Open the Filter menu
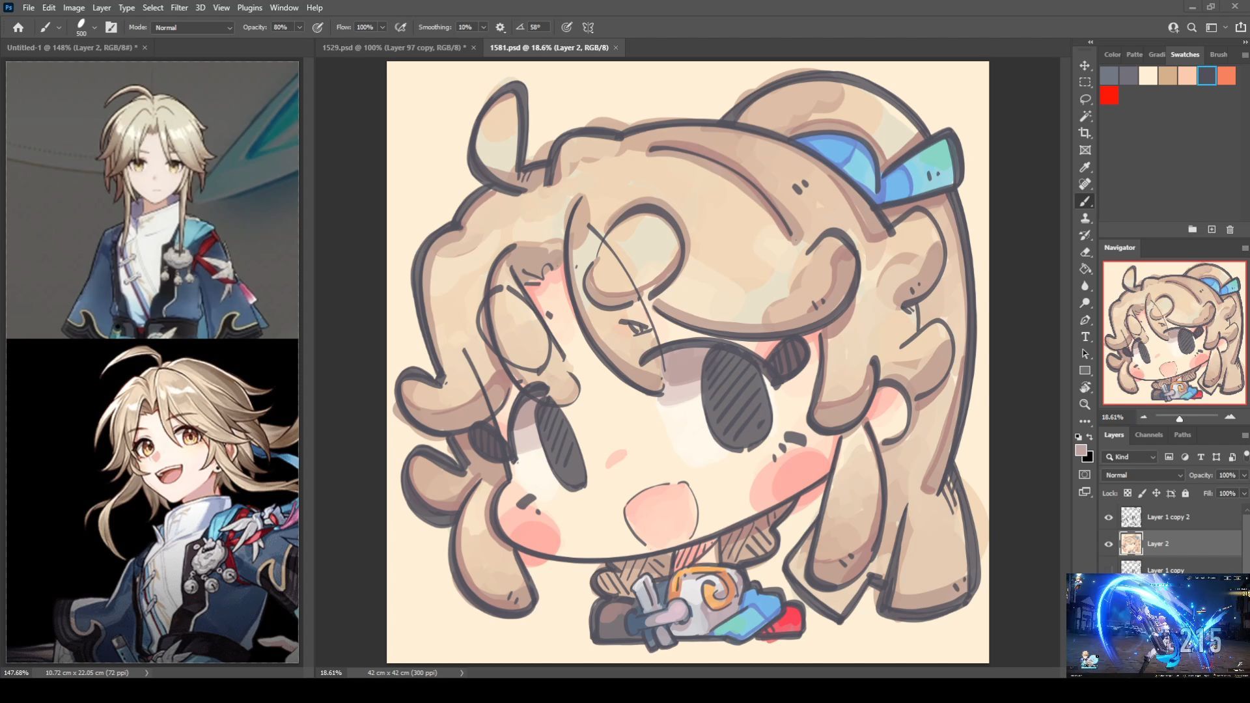Image resolution: width=1250 pixels, height=703 pixels. click(x=179, y=8)
